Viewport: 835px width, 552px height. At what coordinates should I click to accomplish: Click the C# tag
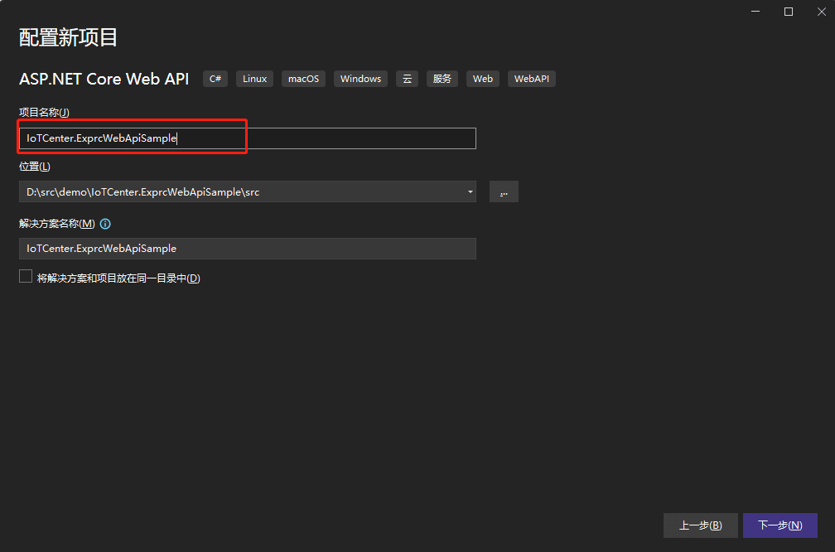(x=215, y=79)
